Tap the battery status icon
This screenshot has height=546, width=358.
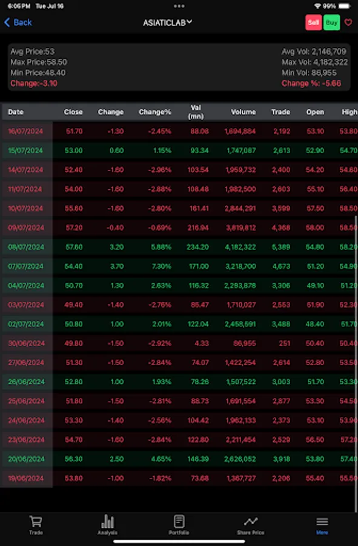(345, 6)
